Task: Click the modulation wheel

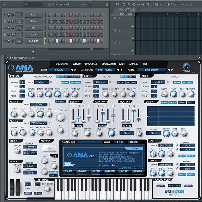Action: [18, 187]
